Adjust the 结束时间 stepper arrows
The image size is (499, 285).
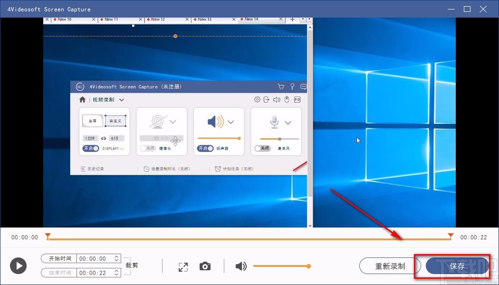click(x=116, y=273)
